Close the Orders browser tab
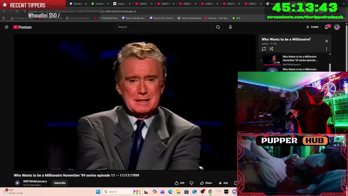Screen dimensions: 348x196 130,4
